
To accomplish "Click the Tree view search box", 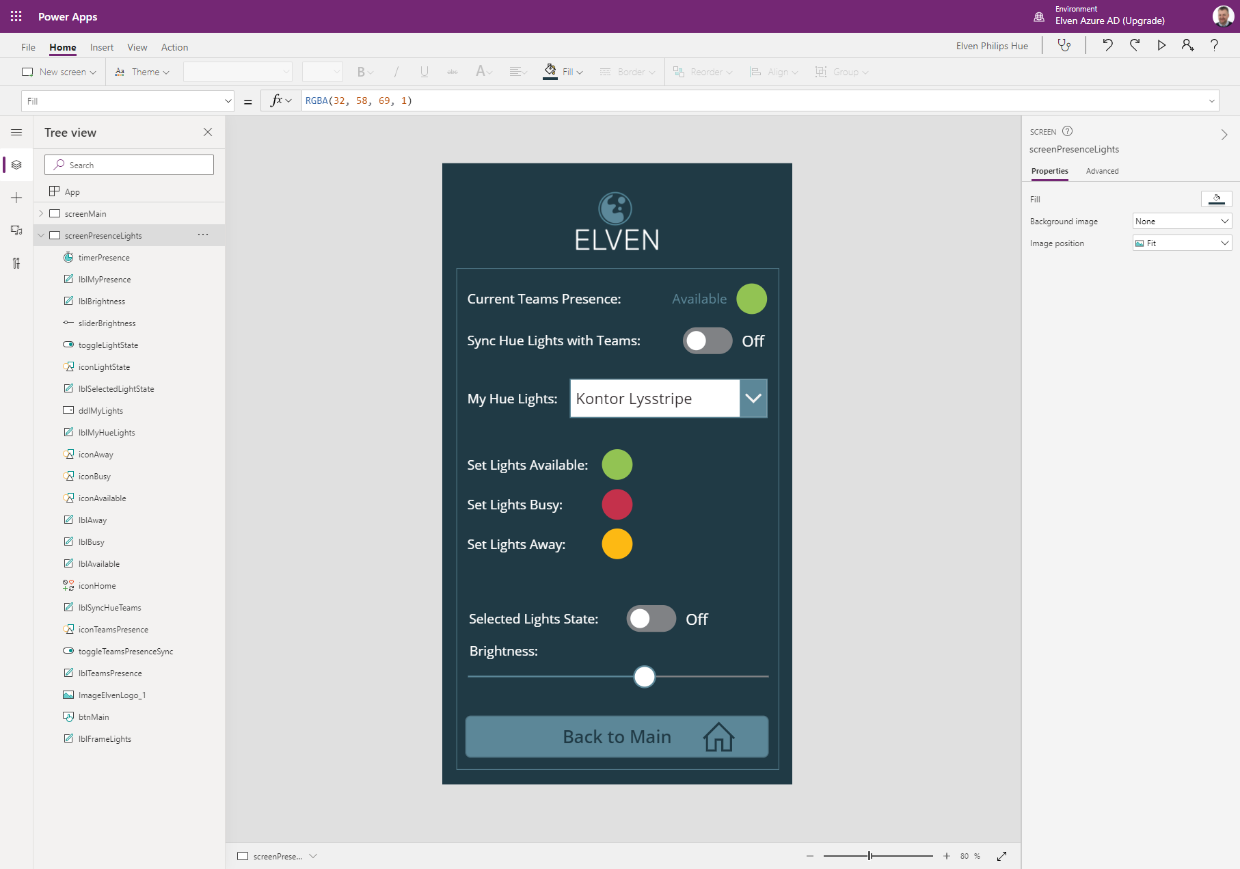I will coord(129,165).
